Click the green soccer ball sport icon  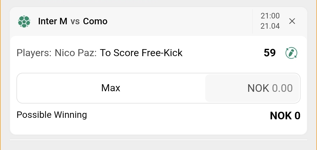(24, 21)
